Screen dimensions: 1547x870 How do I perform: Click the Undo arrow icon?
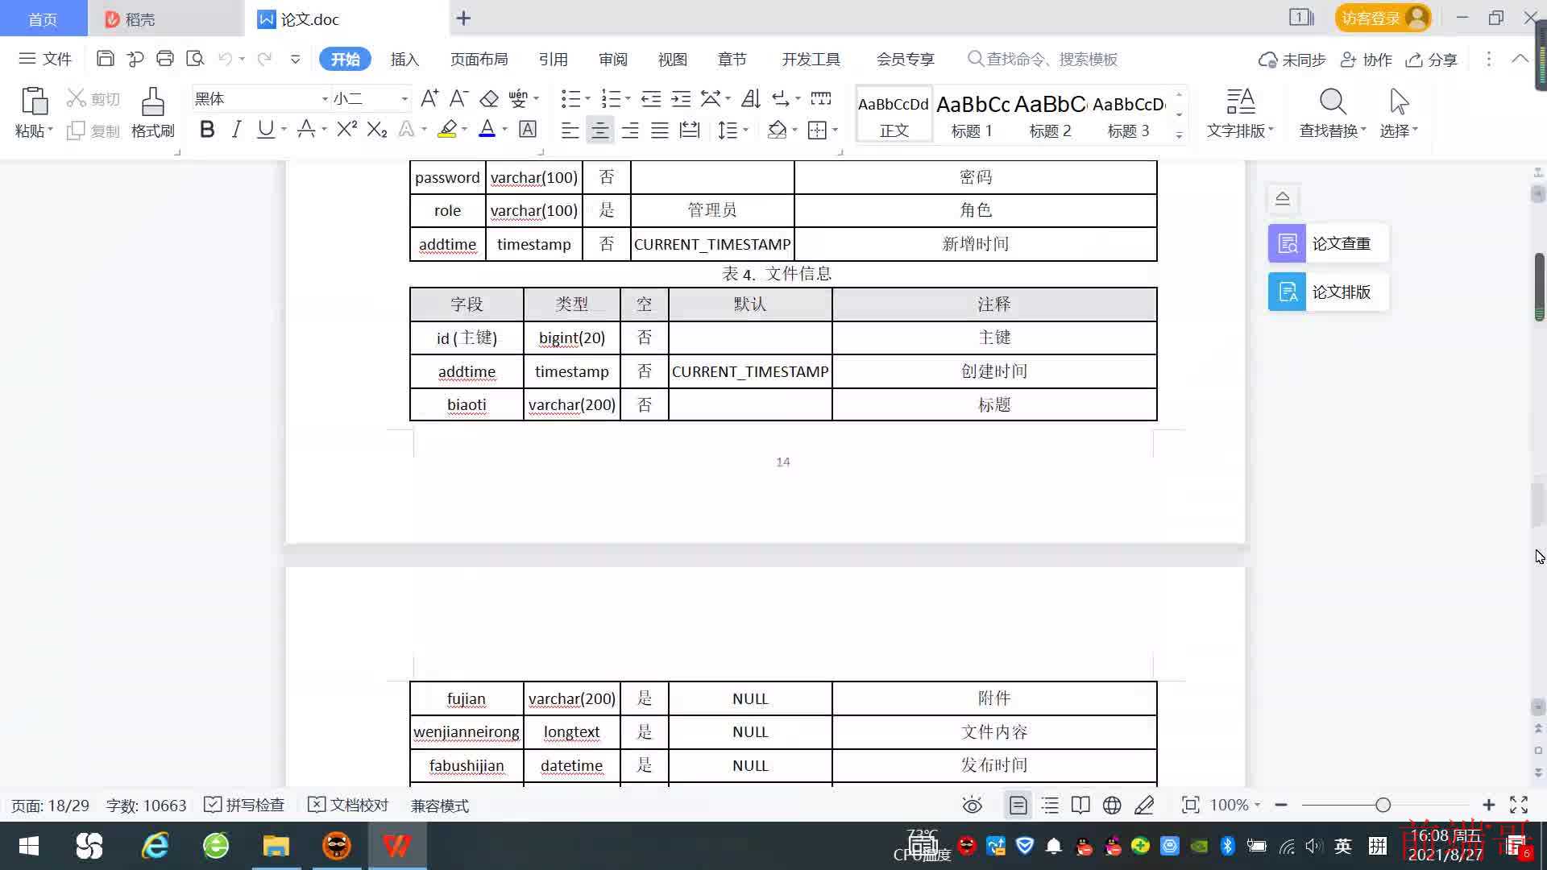click(x=226, y=59)
